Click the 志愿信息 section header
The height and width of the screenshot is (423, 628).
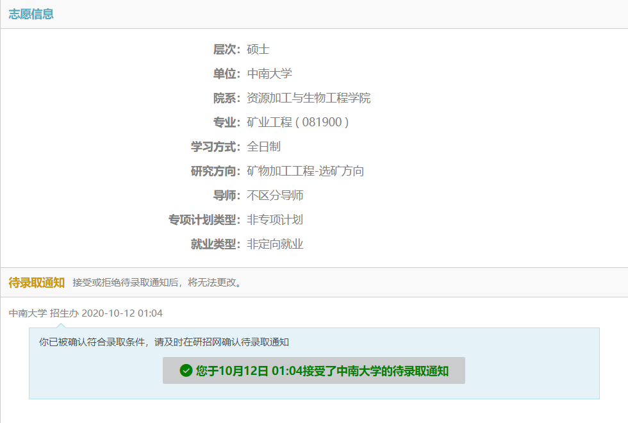pyautogui.click(x=31, y=14)
